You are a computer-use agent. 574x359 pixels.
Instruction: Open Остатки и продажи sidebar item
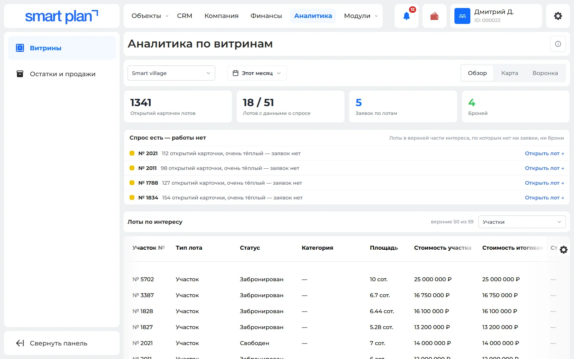tap(62, 74)
